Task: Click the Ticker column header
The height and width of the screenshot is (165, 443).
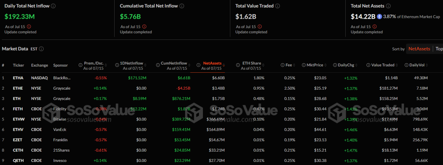Action: tap(18, 65)
